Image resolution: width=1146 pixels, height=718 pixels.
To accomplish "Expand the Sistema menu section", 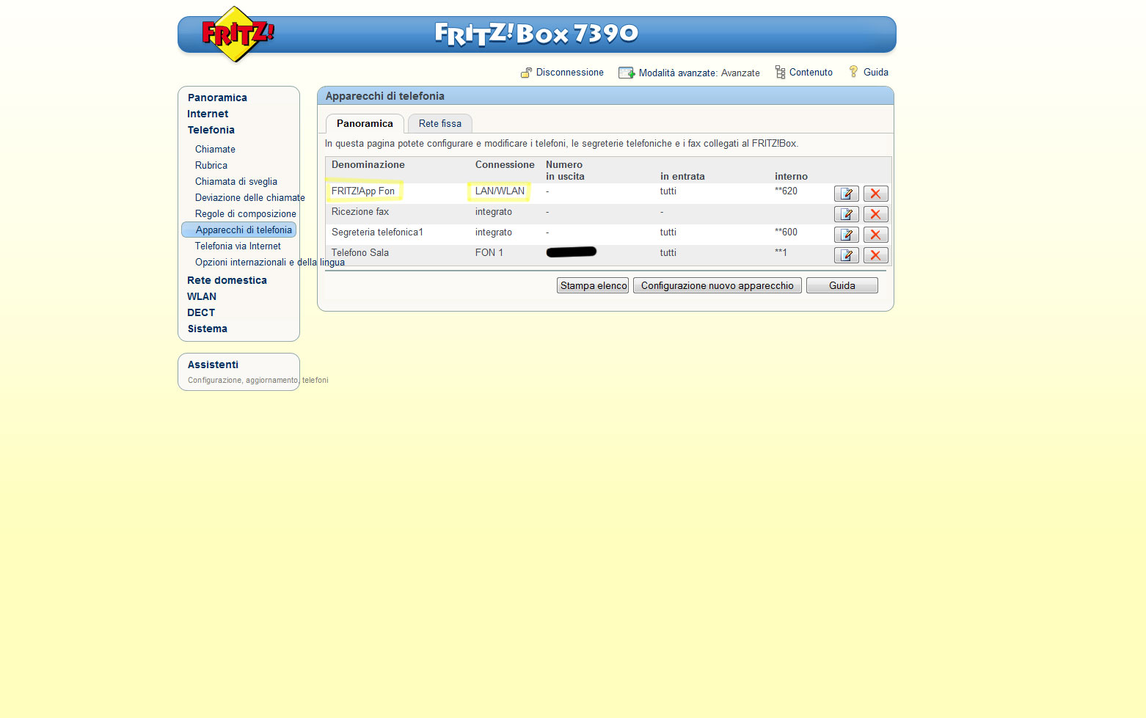I will click(x=207, y=329).
